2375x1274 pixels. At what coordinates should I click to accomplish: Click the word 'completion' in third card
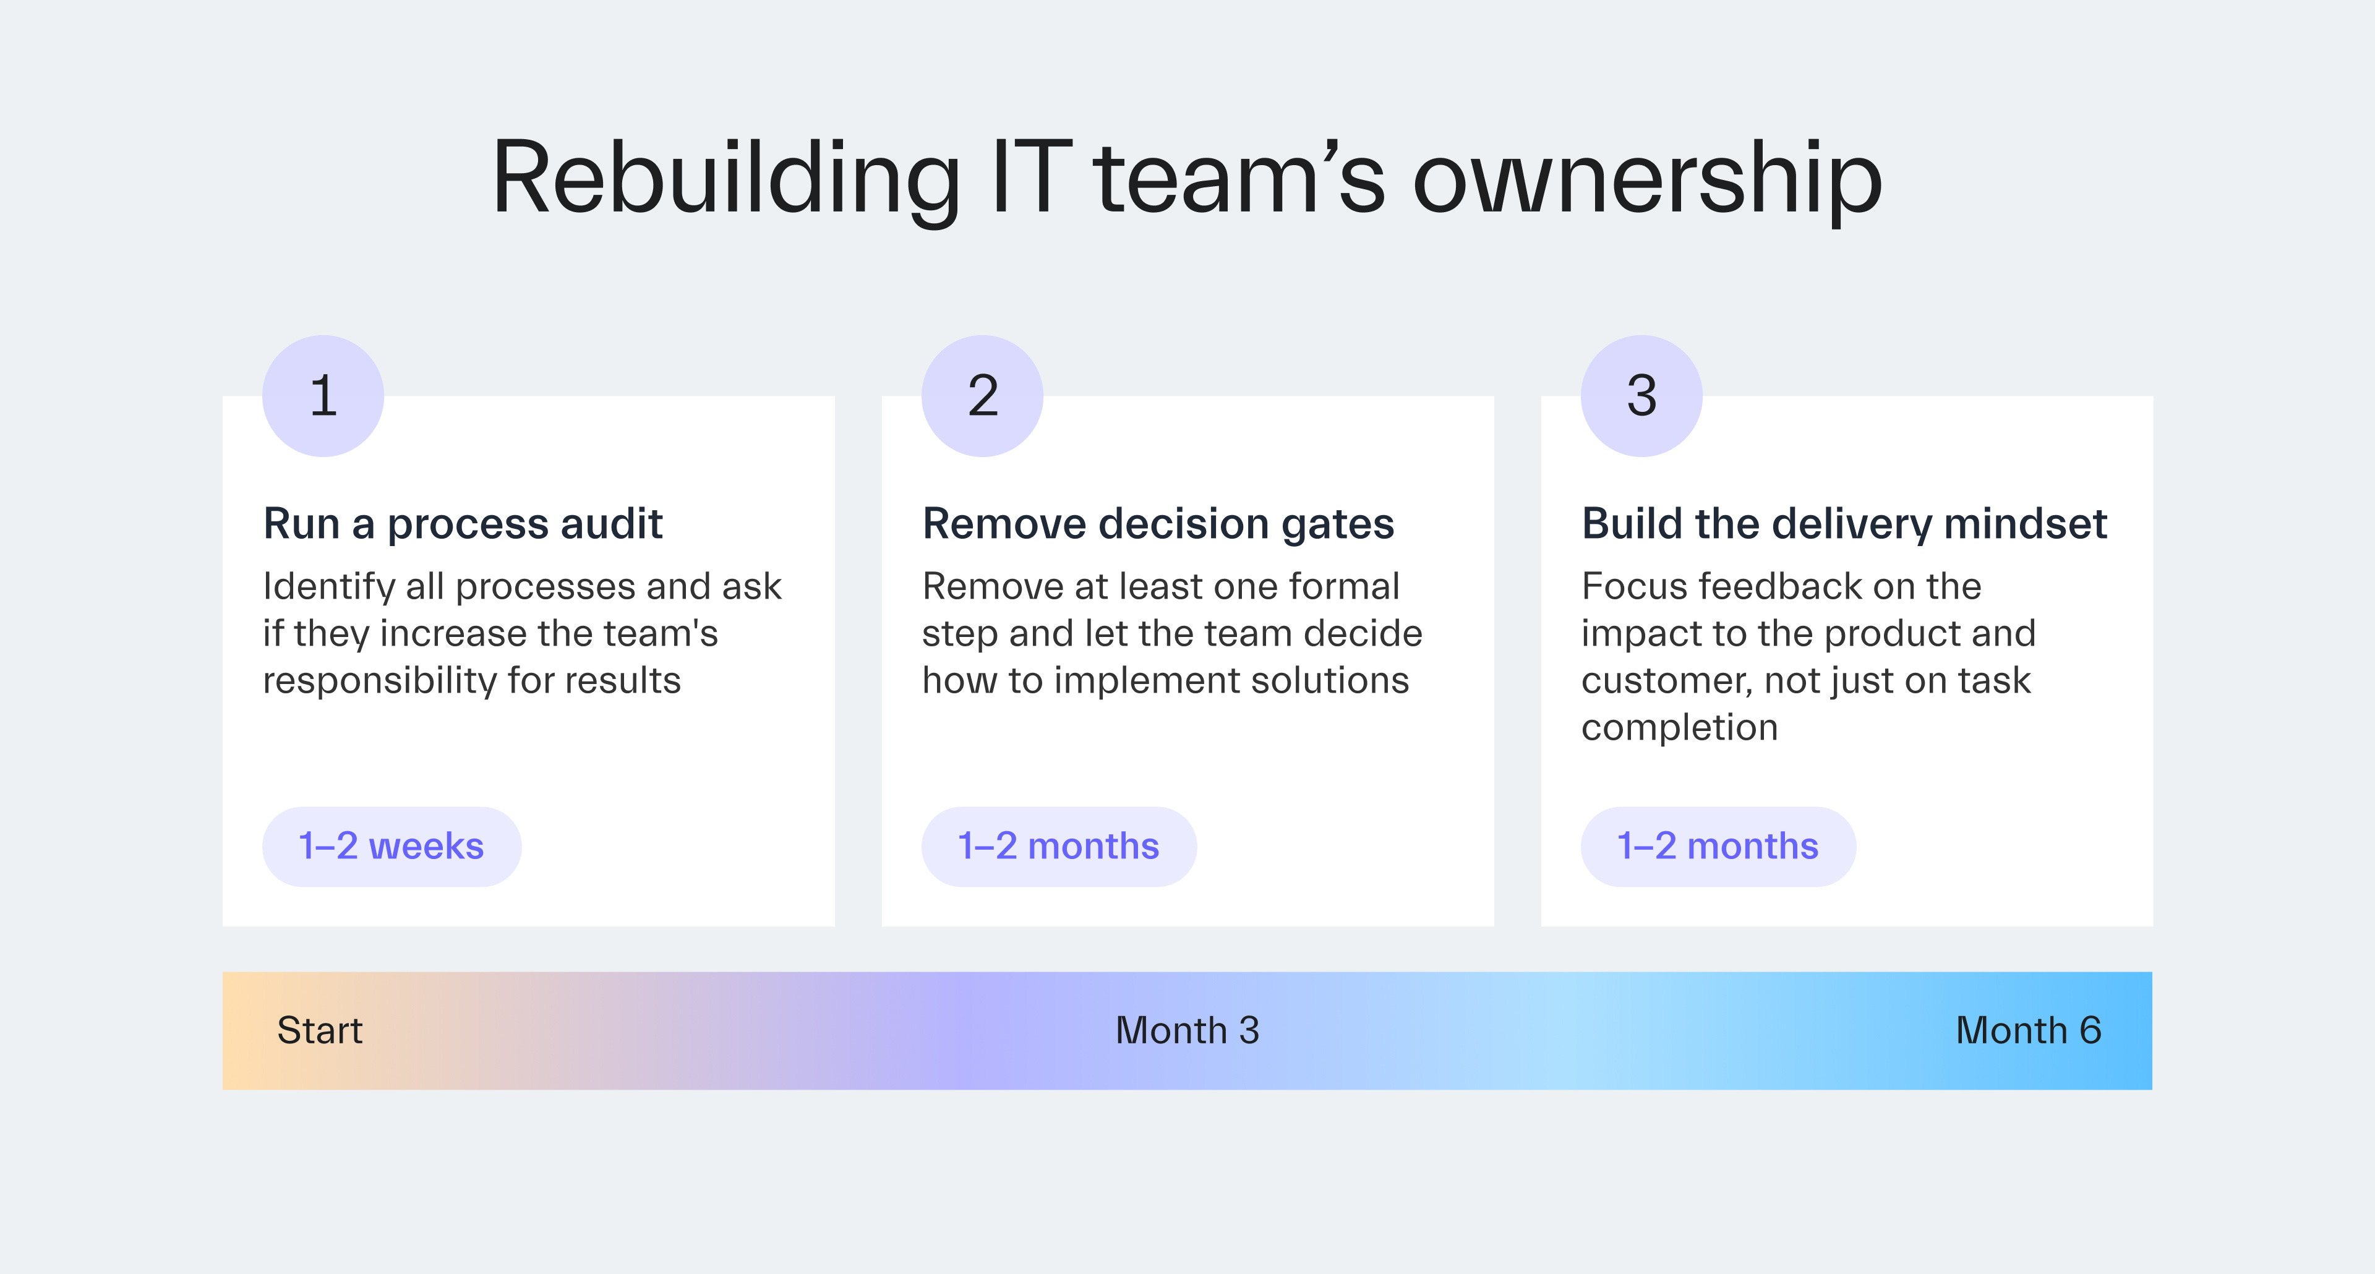point(1679,729)
